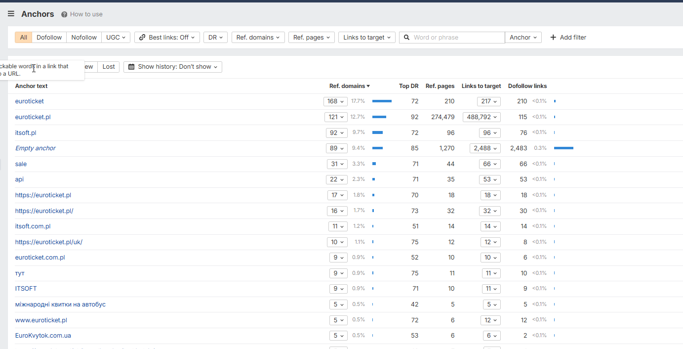This screenshot has width=683, height=349.
Task: Open the UGC filter dropdown
Action: [116, 38]
